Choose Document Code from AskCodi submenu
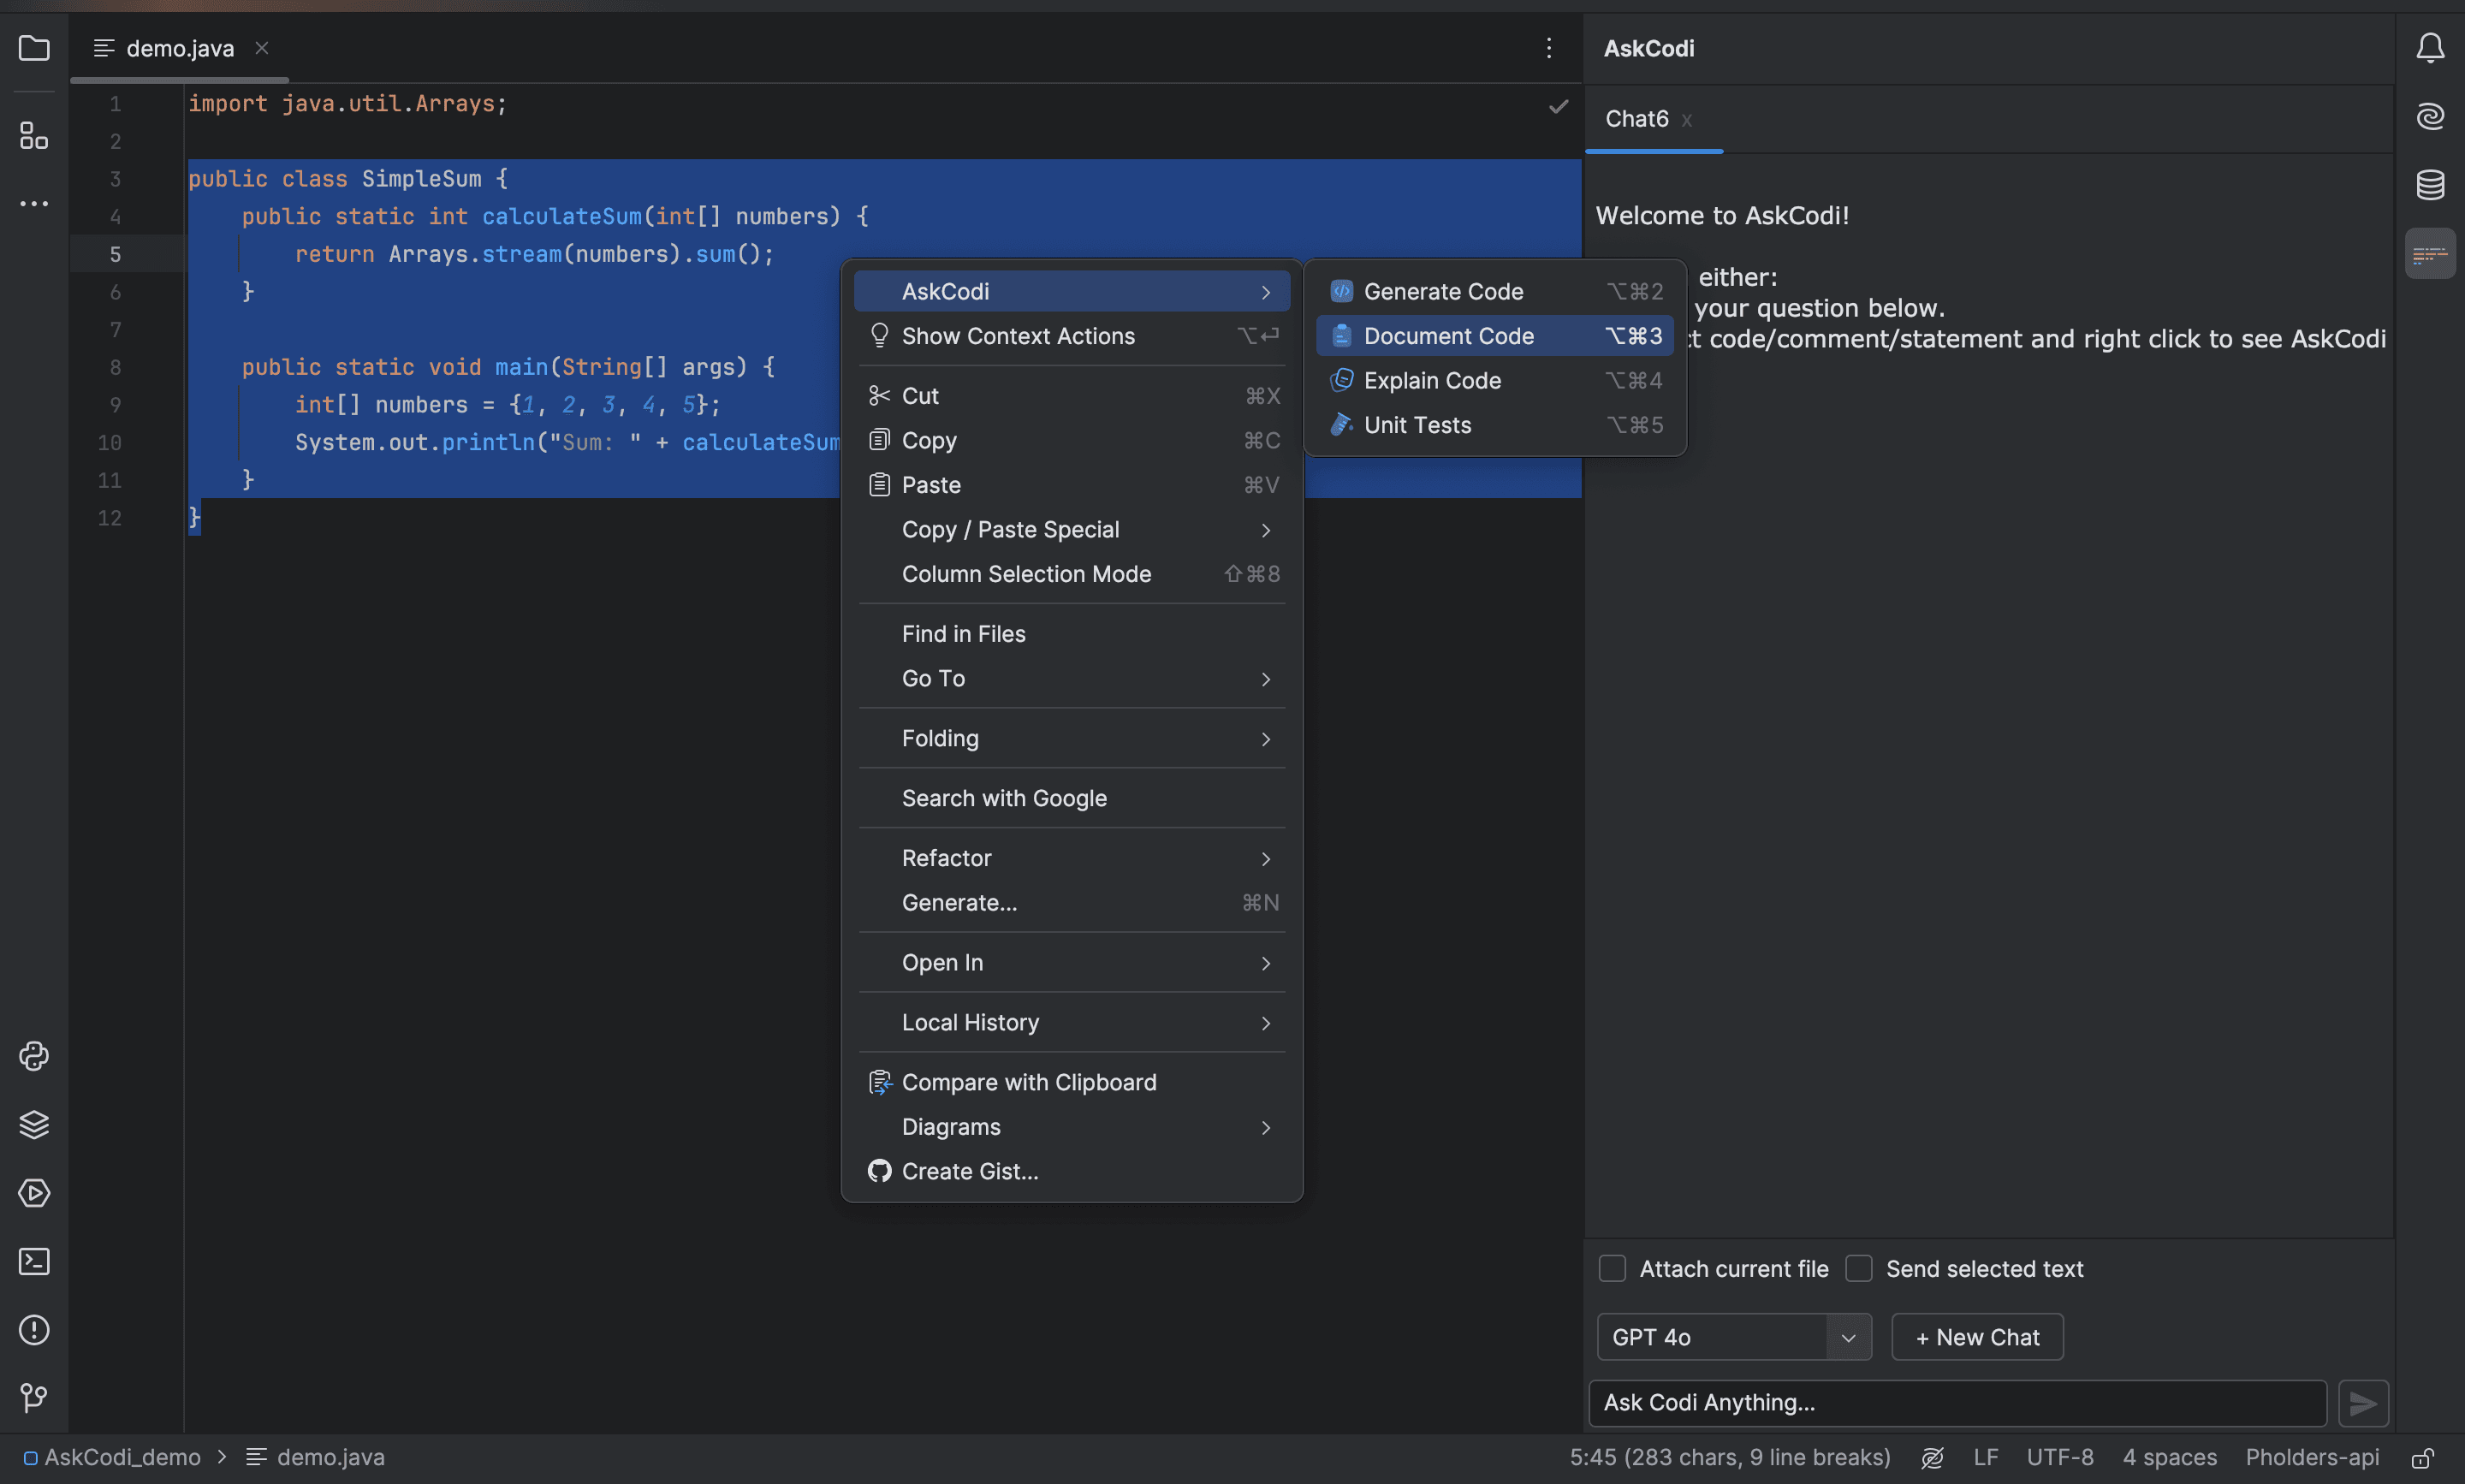 [1495, 336]
